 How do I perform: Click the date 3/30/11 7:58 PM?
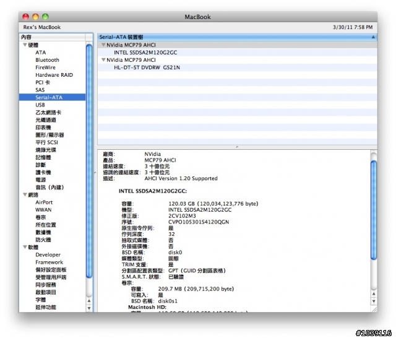pos(353,27)
